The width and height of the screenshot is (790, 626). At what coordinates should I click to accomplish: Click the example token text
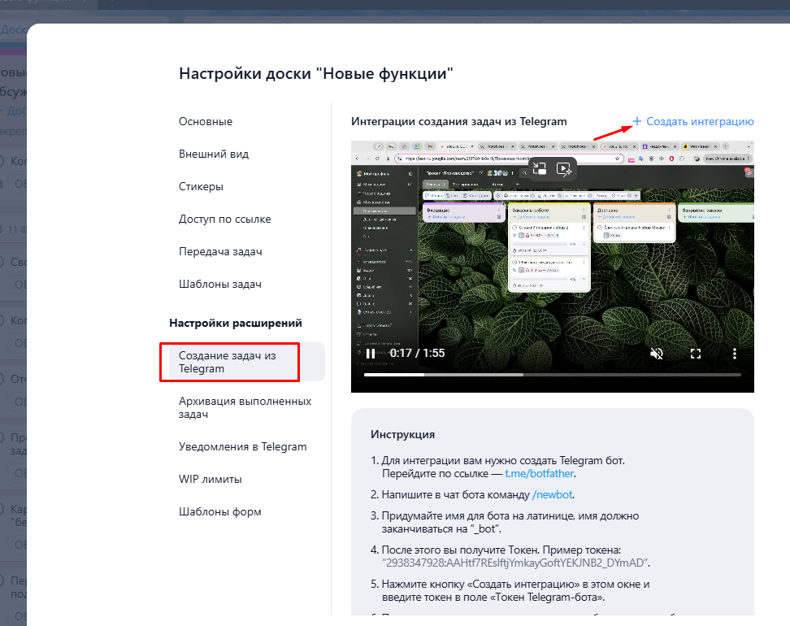[x=515, y=563]
